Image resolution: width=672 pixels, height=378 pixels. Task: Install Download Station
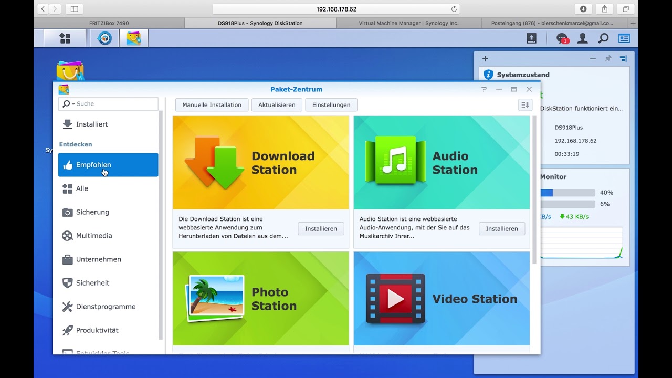321,228
